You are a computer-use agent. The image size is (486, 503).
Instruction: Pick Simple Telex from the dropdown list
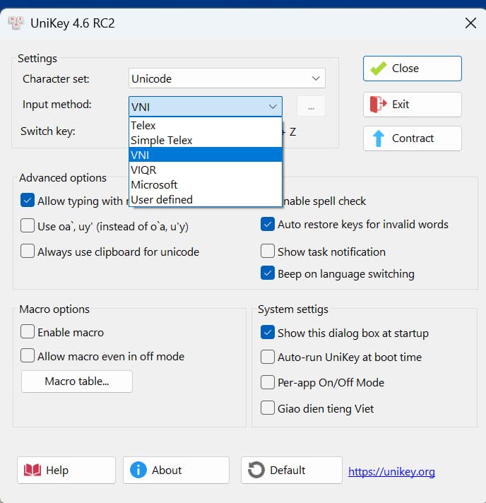[x=162, y=141]
